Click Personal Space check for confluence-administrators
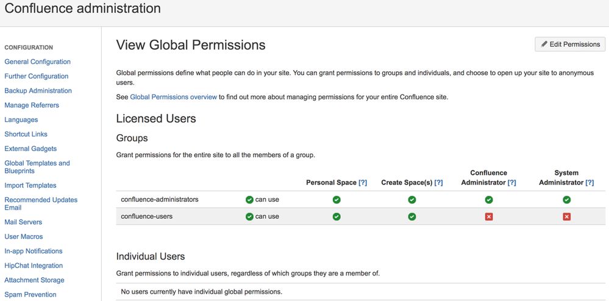The image size is (609, 301). (337, 200)
